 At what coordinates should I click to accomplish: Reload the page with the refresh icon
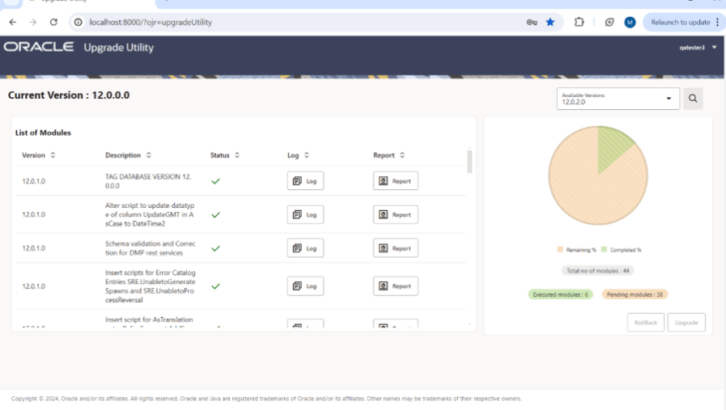point(53,22)
